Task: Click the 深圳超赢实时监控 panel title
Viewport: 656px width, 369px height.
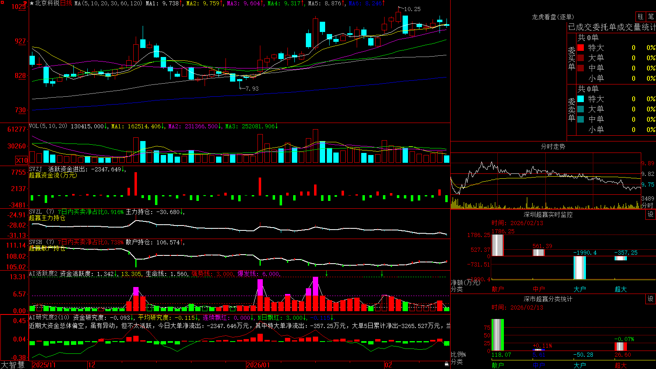Action: click(x=548, y=214)
